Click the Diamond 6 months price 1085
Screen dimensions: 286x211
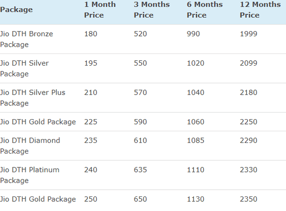click(196, 141)
